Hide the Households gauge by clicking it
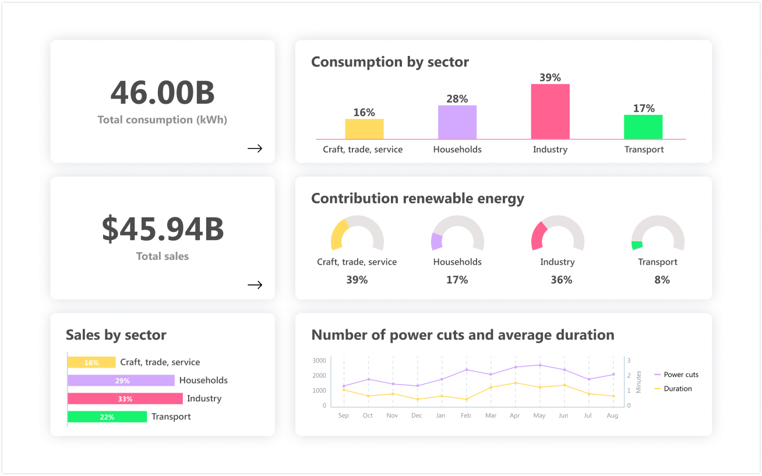The width and height of the screenshot is (762, 476). click(x=457, y=234)
